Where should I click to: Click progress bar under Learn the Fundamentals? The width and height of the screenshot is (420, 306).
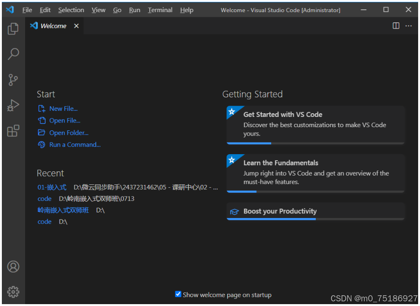[315, 191]
